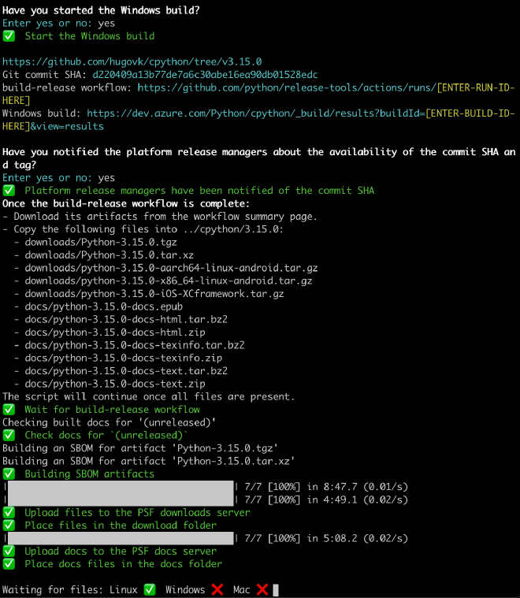Click green check beside Start the Windows build
The height and width of the screenshot is (598, 520).
click(x=9, y=36)
